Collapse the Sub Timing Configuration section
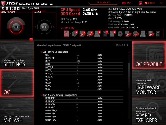Viewport: 166px width, 125px height. pyautogui.click(x=41, y=52)
